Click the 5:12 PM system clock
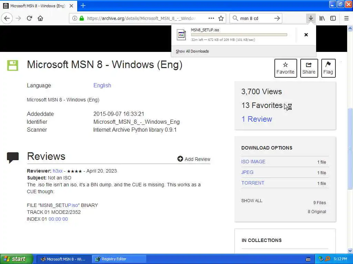This screenshot has width=353, height=264. (x=340, y=259)
